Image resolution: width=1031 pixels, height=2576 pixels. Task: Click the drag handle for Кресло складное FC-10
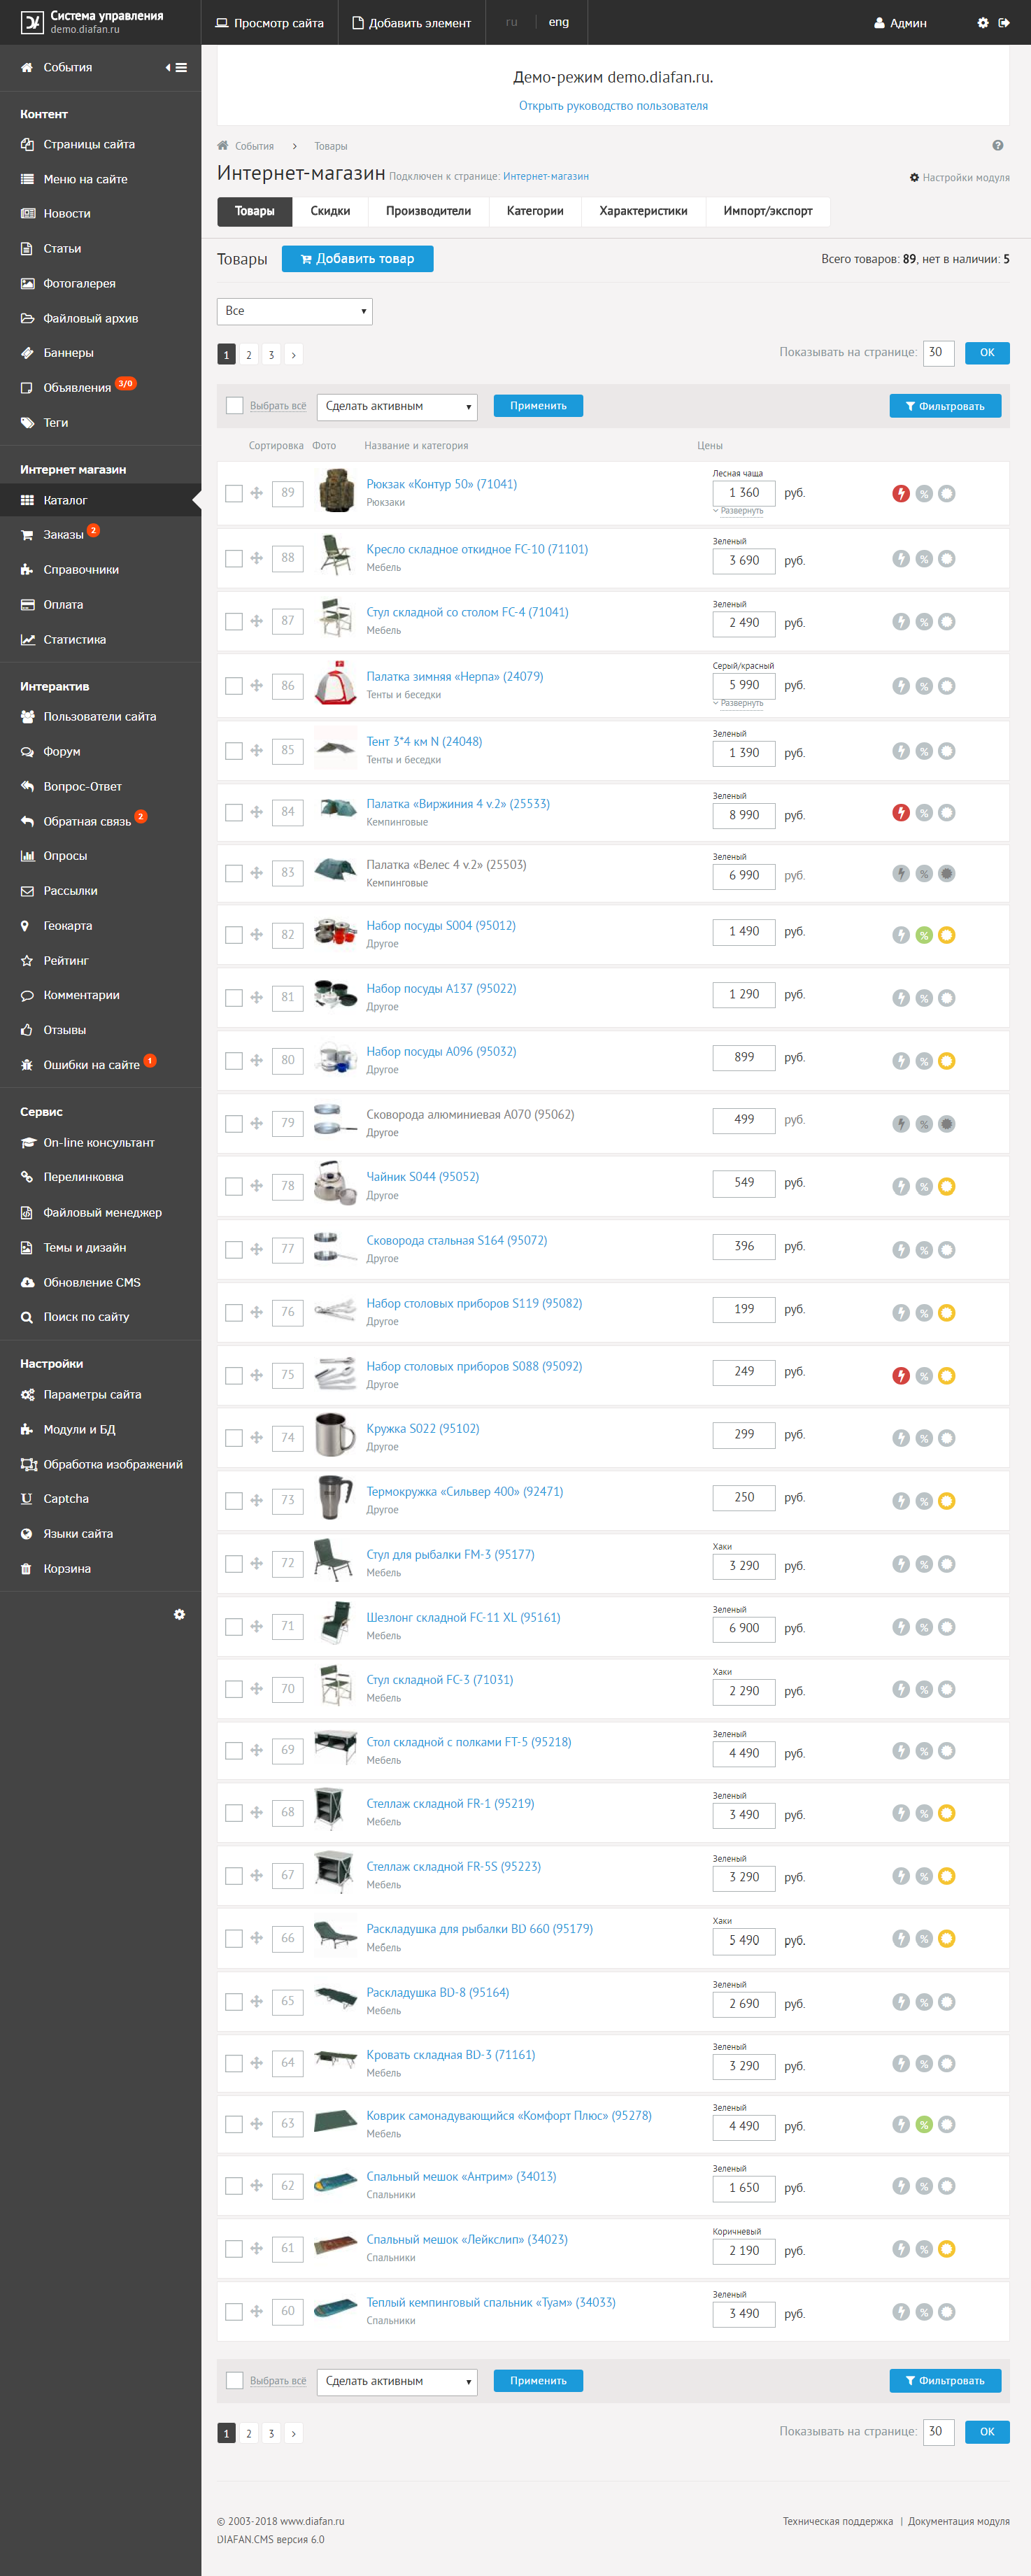click(x=256, y=558)
